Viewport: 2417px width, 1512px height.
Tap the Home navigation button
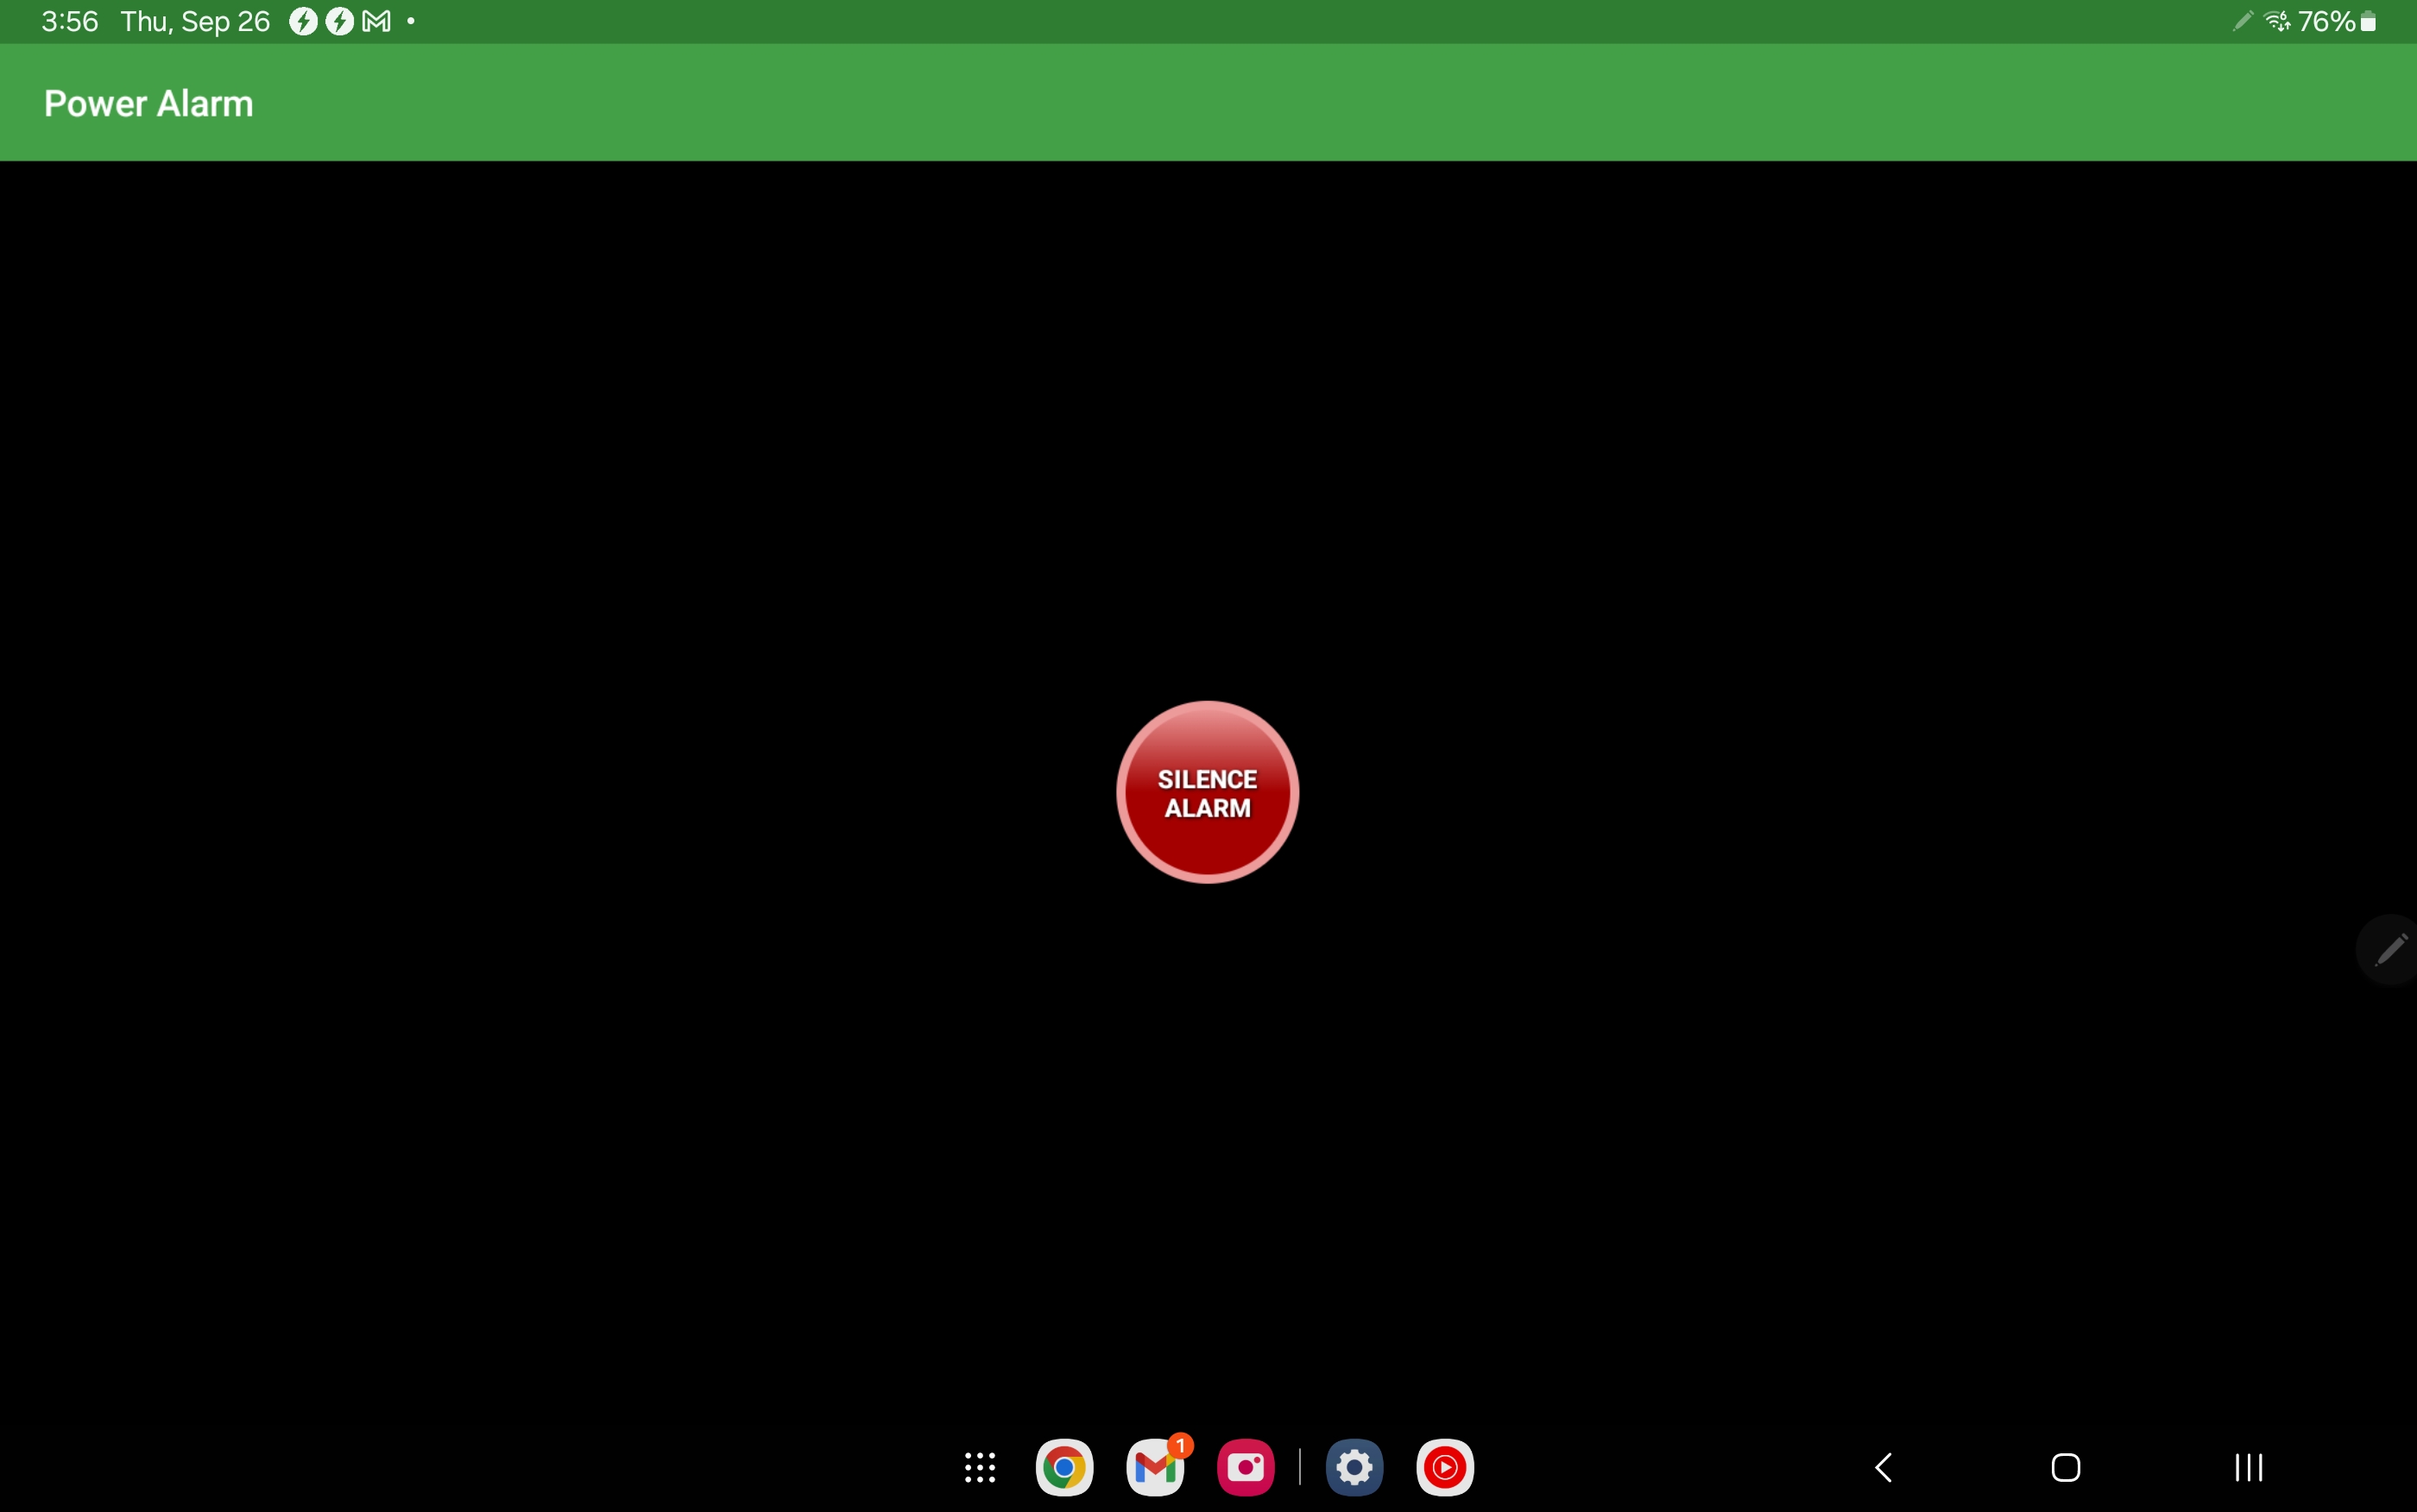pyautogui.click(x=2066, y=1467)
